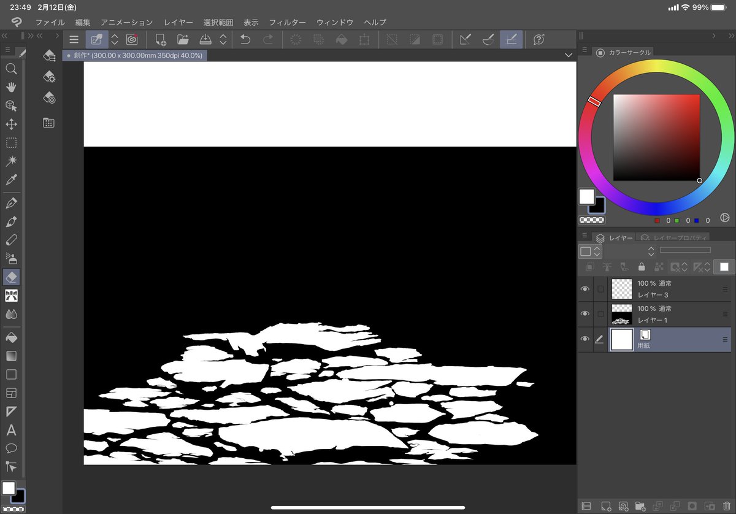Viewport: 736px width, 514px height.
Task: Open the ファイル menu
Action: 49,22
